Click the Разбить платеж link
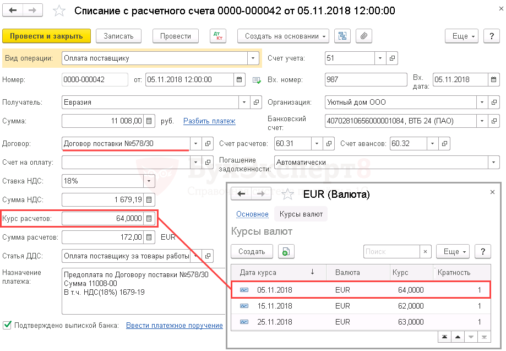The width and height of the screenshot is (506, 351). pos(209,121)
